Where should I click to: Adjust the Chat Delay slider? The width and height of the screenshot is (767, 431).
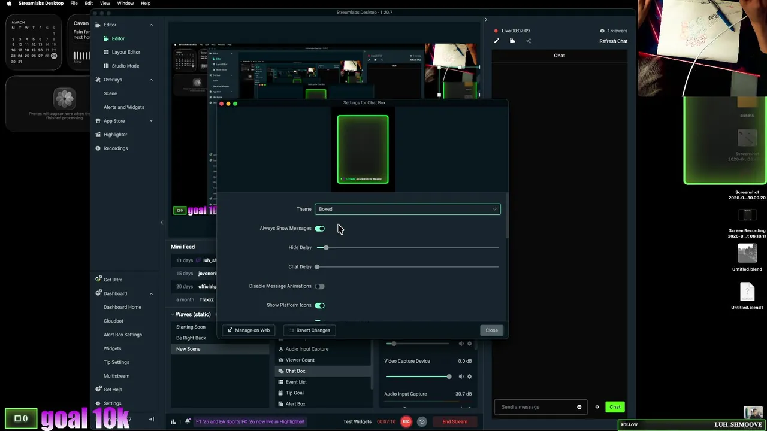coord(407,267)
